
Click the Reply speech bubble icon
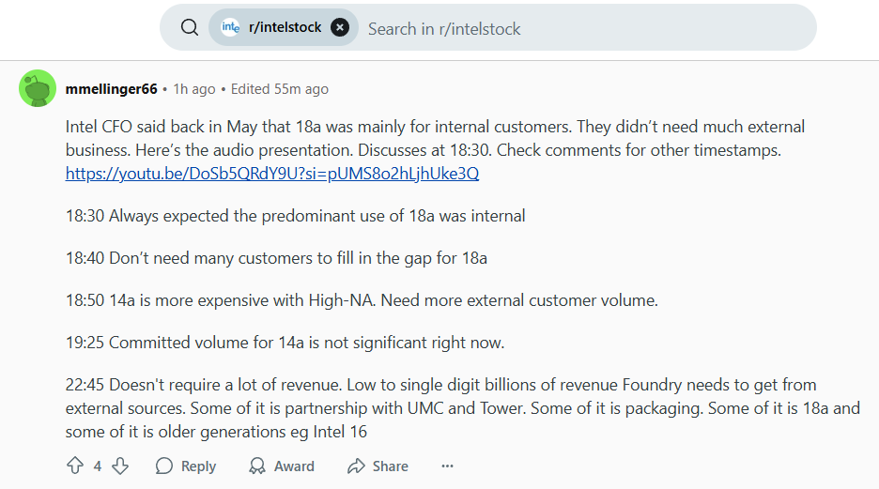click(164, 466)
